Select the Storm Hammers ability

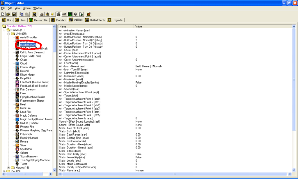(x=29, y=156)
